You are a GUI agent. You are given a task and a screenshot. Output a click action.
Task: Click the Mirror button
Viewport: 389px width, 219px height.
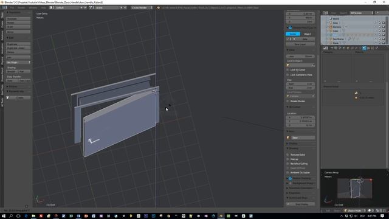coord(18,32)
